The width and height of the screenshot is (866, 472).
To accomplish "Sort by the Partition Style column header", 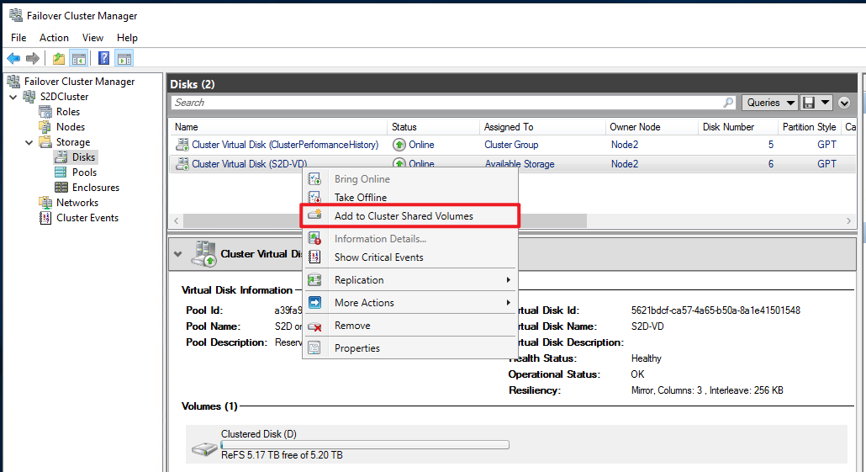I will pos(809,127).
